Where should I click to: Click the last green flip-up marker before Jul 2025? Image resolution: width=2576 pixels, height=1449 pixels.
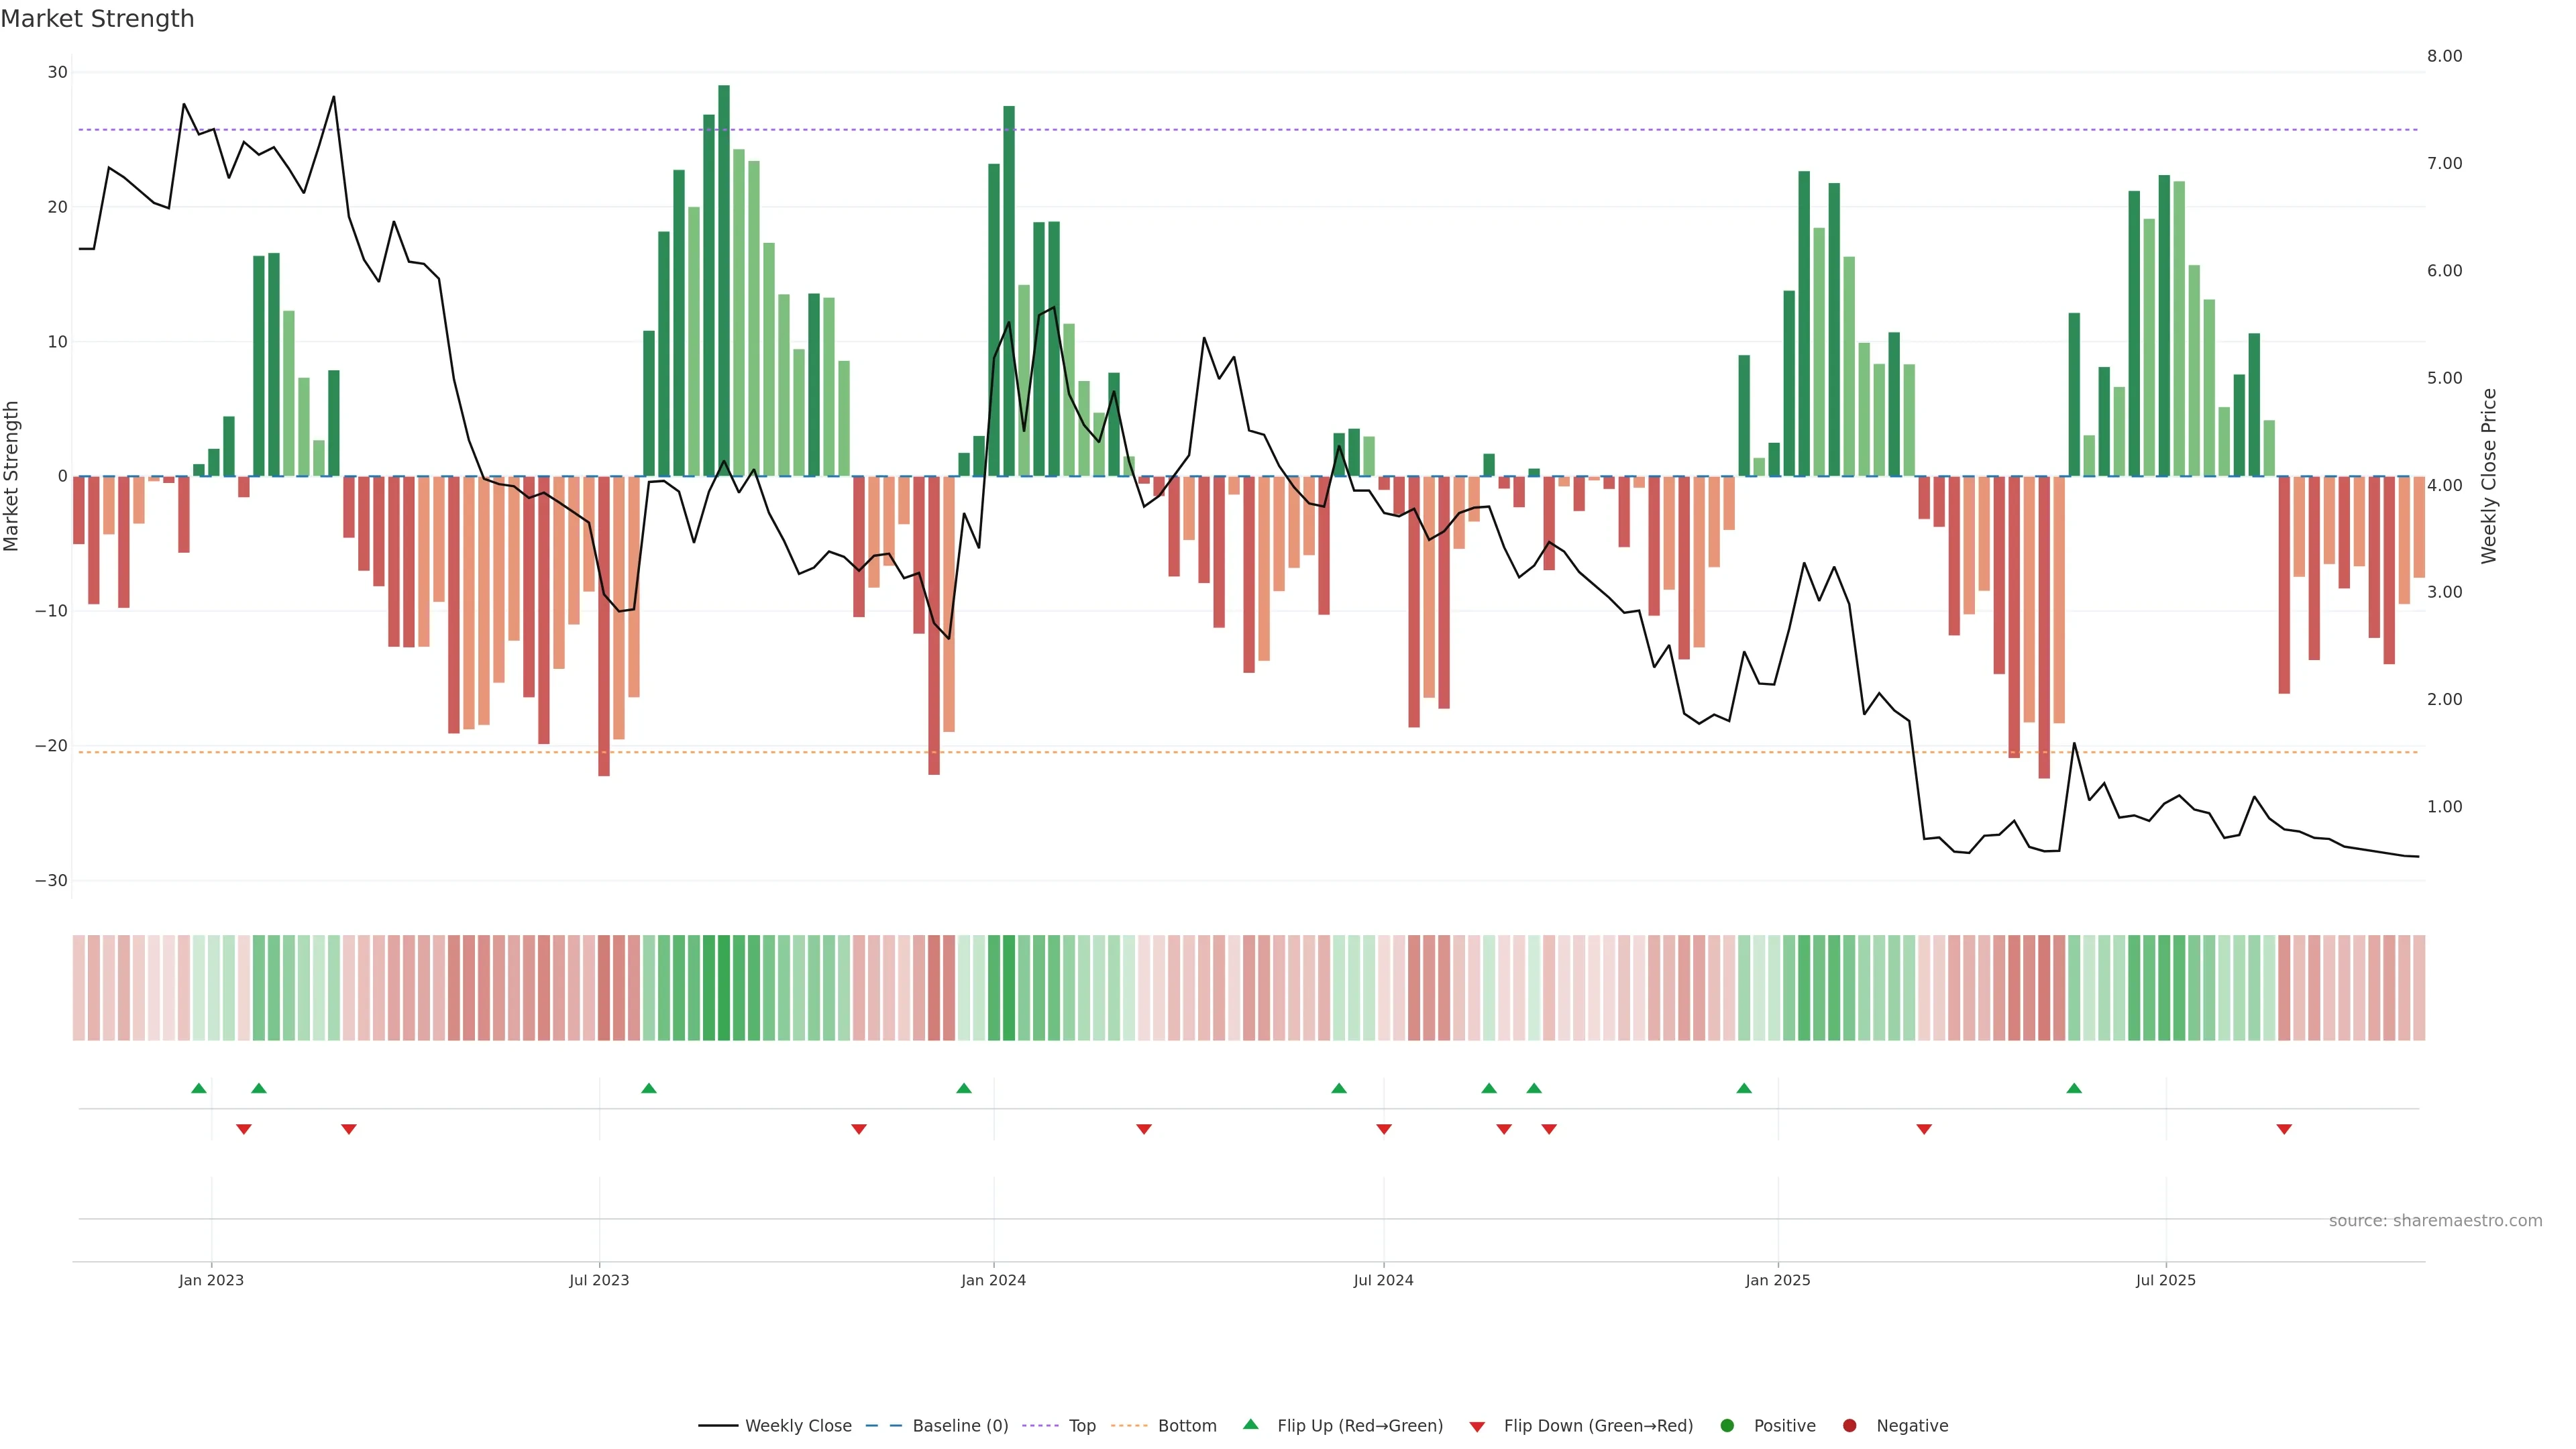[2074, 1088]
